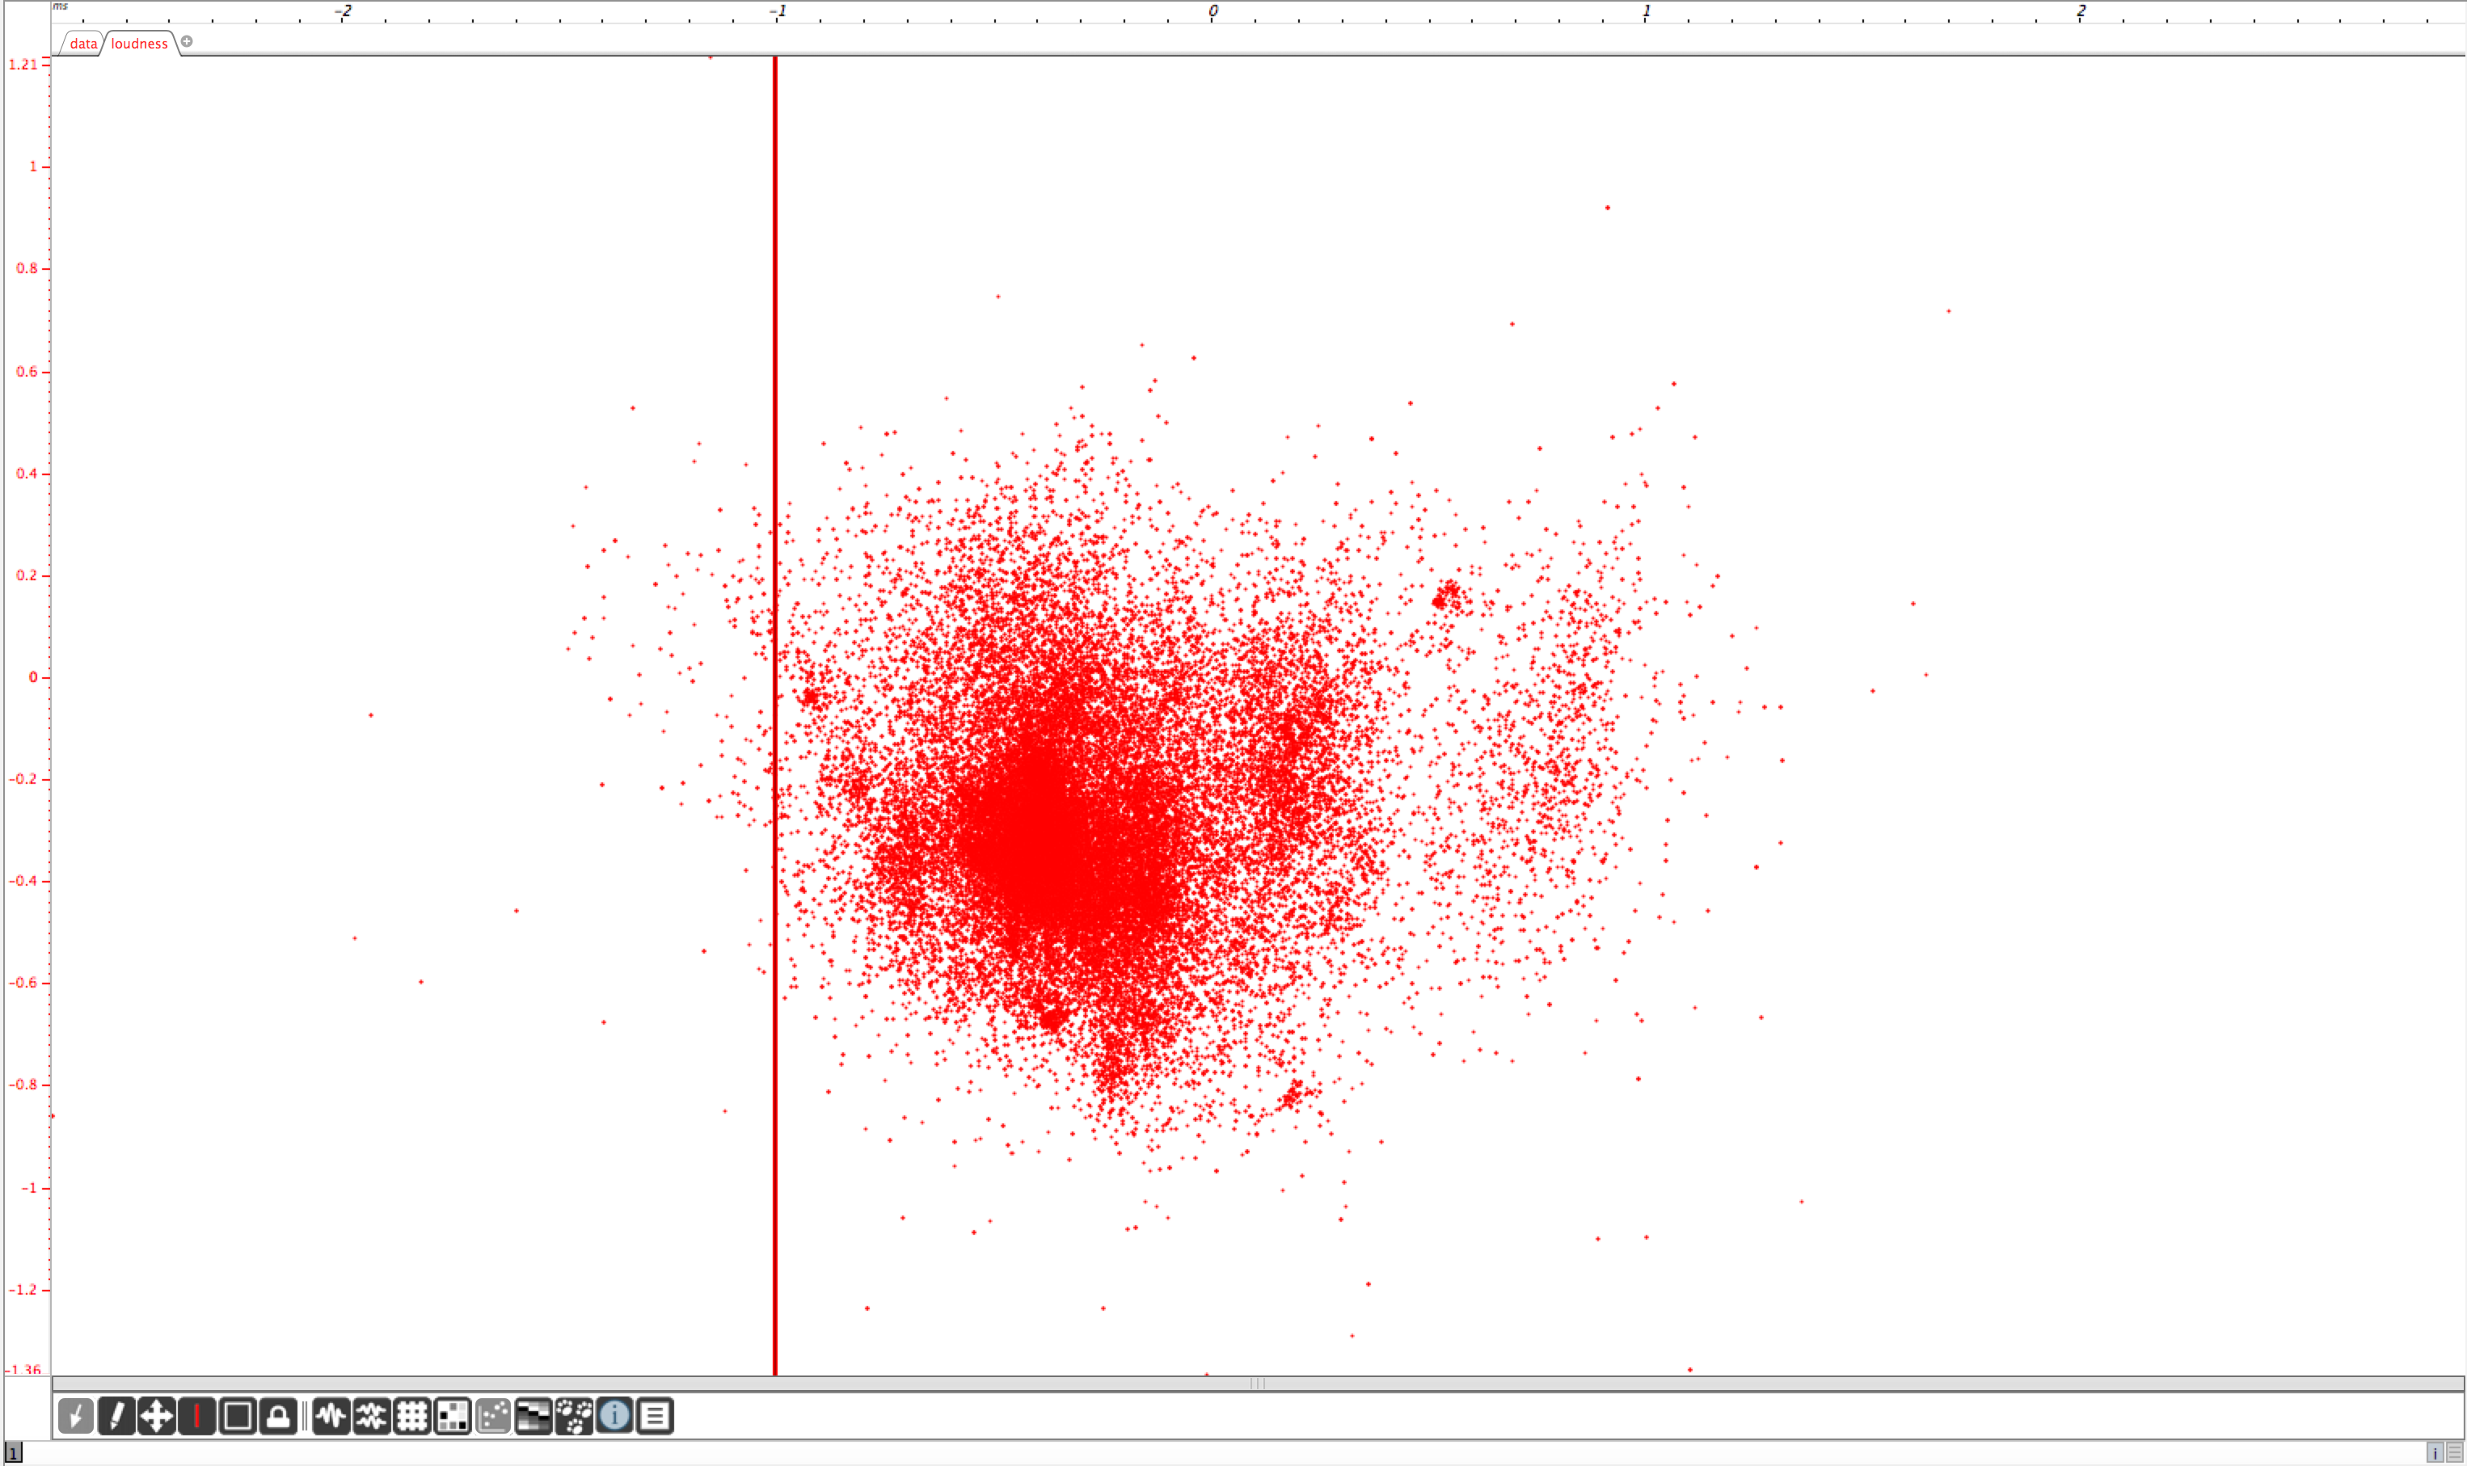
Task: Select the arrow selection tool
Action: tap(76, 1416)
